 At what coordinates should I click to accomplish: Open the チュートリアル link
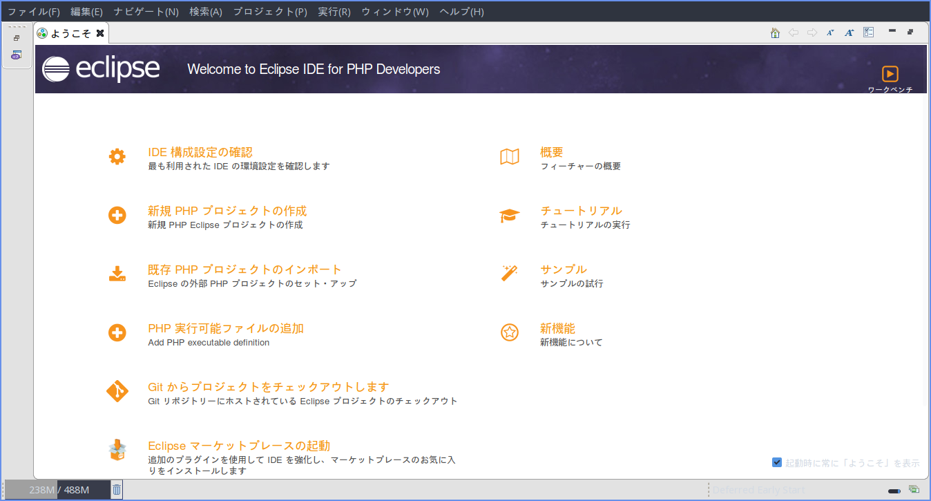tap(581, 211)
